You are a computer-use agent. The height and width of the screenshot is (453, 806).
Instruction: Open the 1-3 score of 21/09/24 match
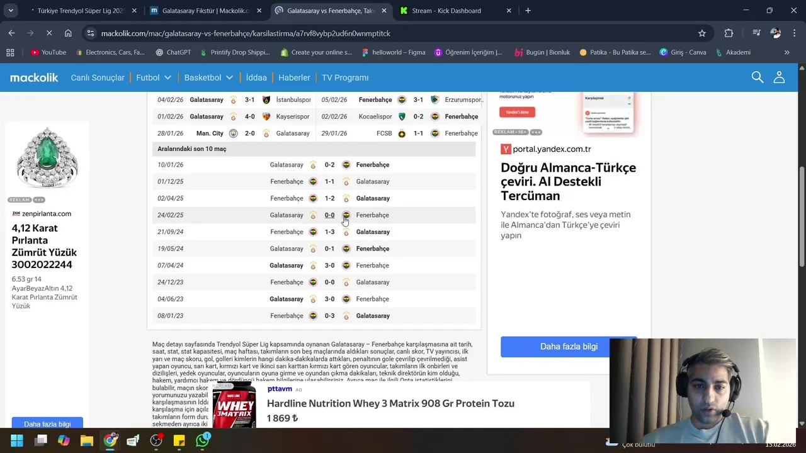pyautogui.click(x=329, y=232)
